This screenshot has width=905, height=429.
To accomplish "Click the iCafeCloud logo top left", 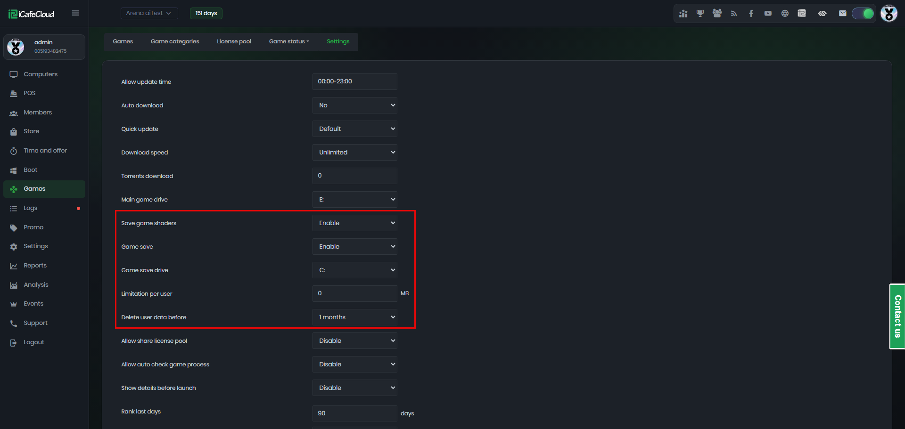I will pos(31,14).
